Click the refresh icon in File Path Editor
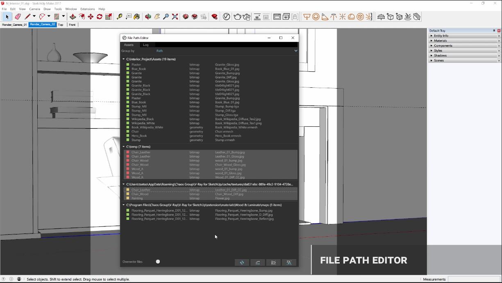 click(242, 262)
